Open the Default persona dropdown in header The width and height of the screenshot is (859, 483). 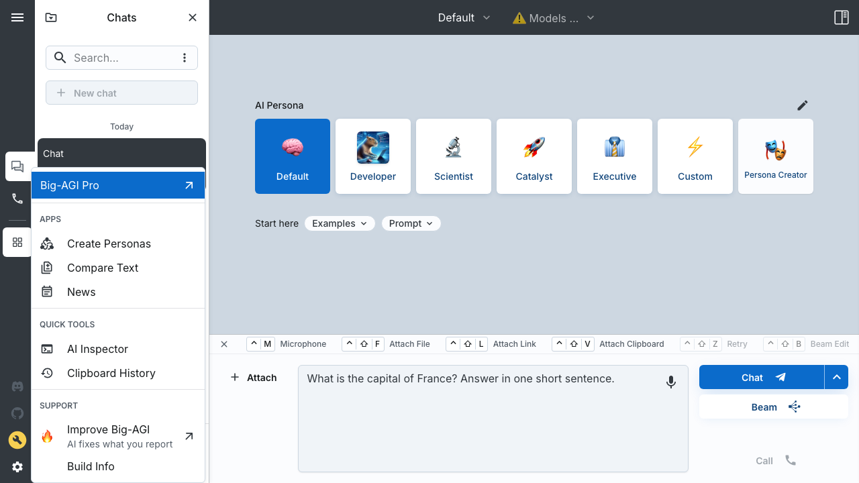click(x=464, y=17)
